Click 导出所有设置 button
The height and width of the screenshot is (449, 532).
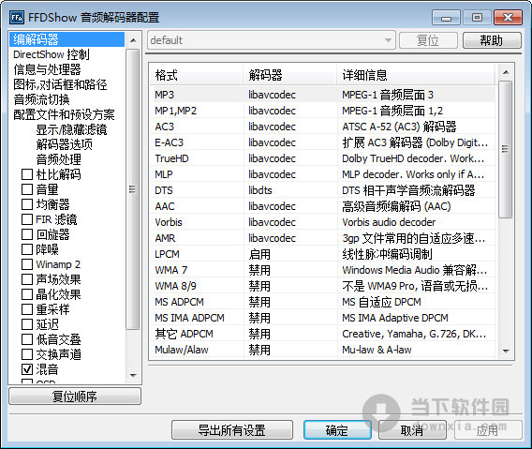(x=232, y=430)
